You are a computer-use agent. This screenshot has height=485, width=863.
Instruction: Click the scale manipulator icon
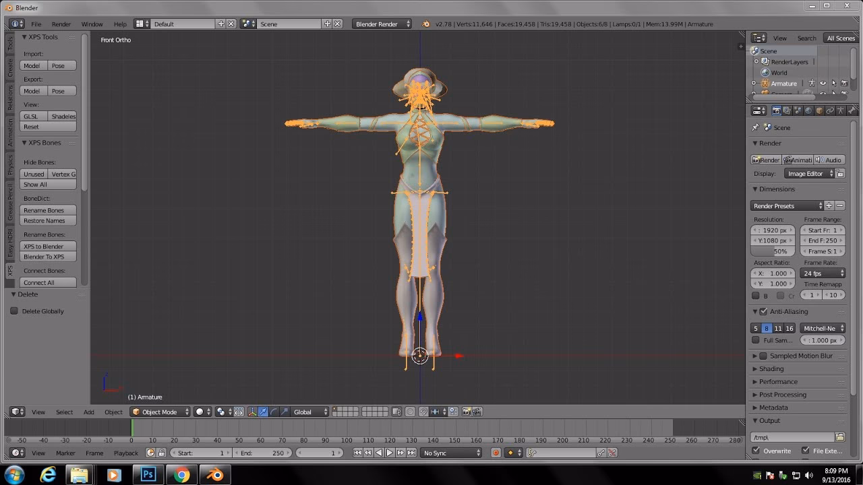pos(285,412)
